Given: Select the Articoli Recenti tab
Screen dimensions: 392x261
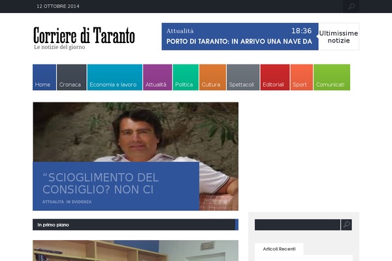Looking at the screenshot, I should 279,249.
